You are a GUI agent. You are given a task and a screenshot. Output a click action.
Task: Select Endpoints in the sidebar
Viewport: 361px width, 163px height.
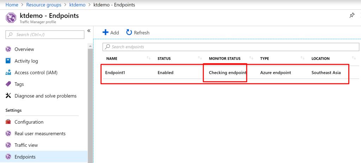pyautogui.click(x=25, y=157)
